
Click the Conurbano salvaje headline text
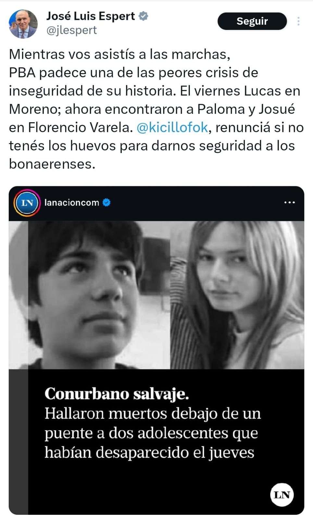pos(117,394)
